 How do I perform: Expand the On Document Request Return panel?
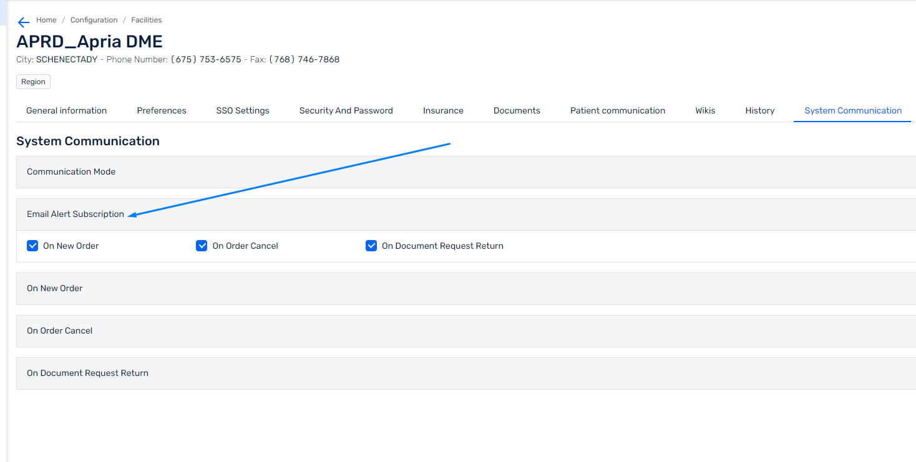(x=466, y=373)
